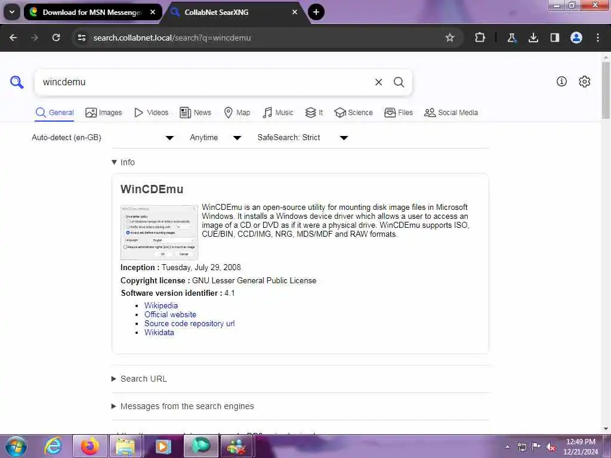Switch to Videos search category
Viewport: 611px width, 458px height.
151,113
